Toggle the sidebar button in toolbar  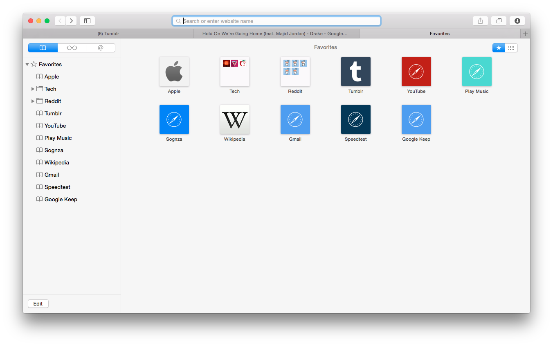(x=87, y=21)
